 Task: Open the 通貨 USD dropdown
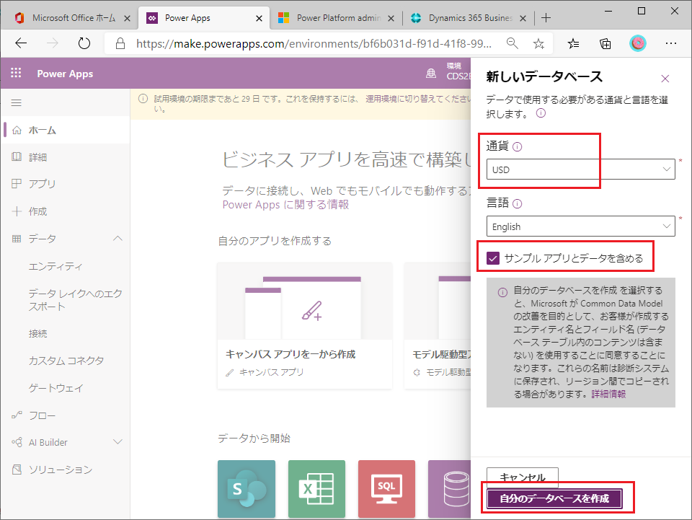coord(580,169)
